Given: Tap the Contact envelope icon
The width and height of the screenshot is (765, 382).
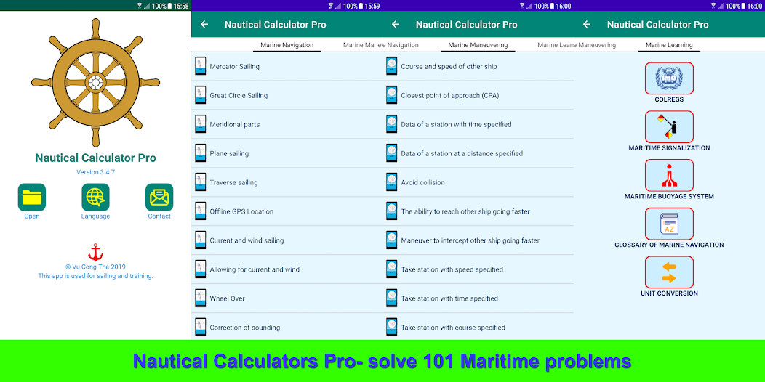Looking at the screenshot, I should (x=159, y=197).
